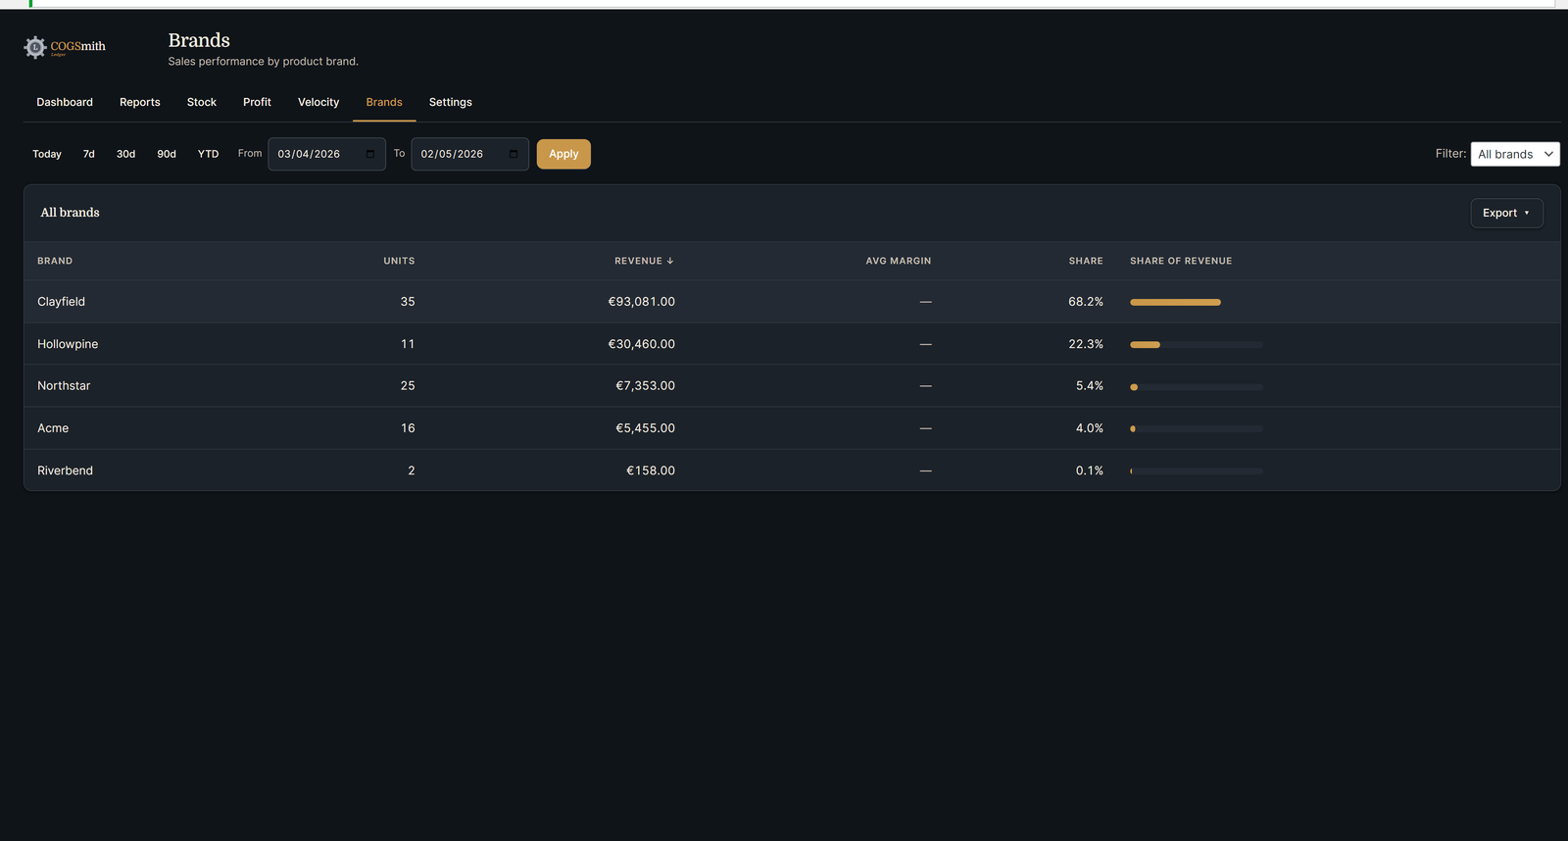Open the From date calendar picker icon
Image resolution: width=1568 pixels, height=841 pixels.
click(x=369, y=154)
